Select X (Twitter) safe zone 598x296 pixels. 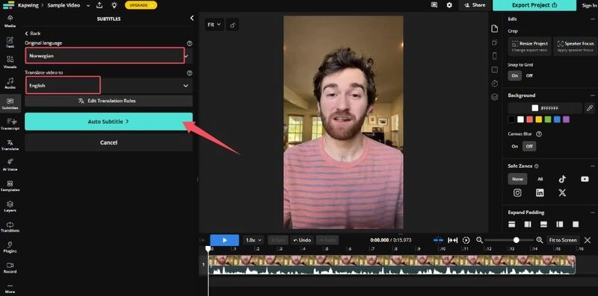click(x=562, y=192)
